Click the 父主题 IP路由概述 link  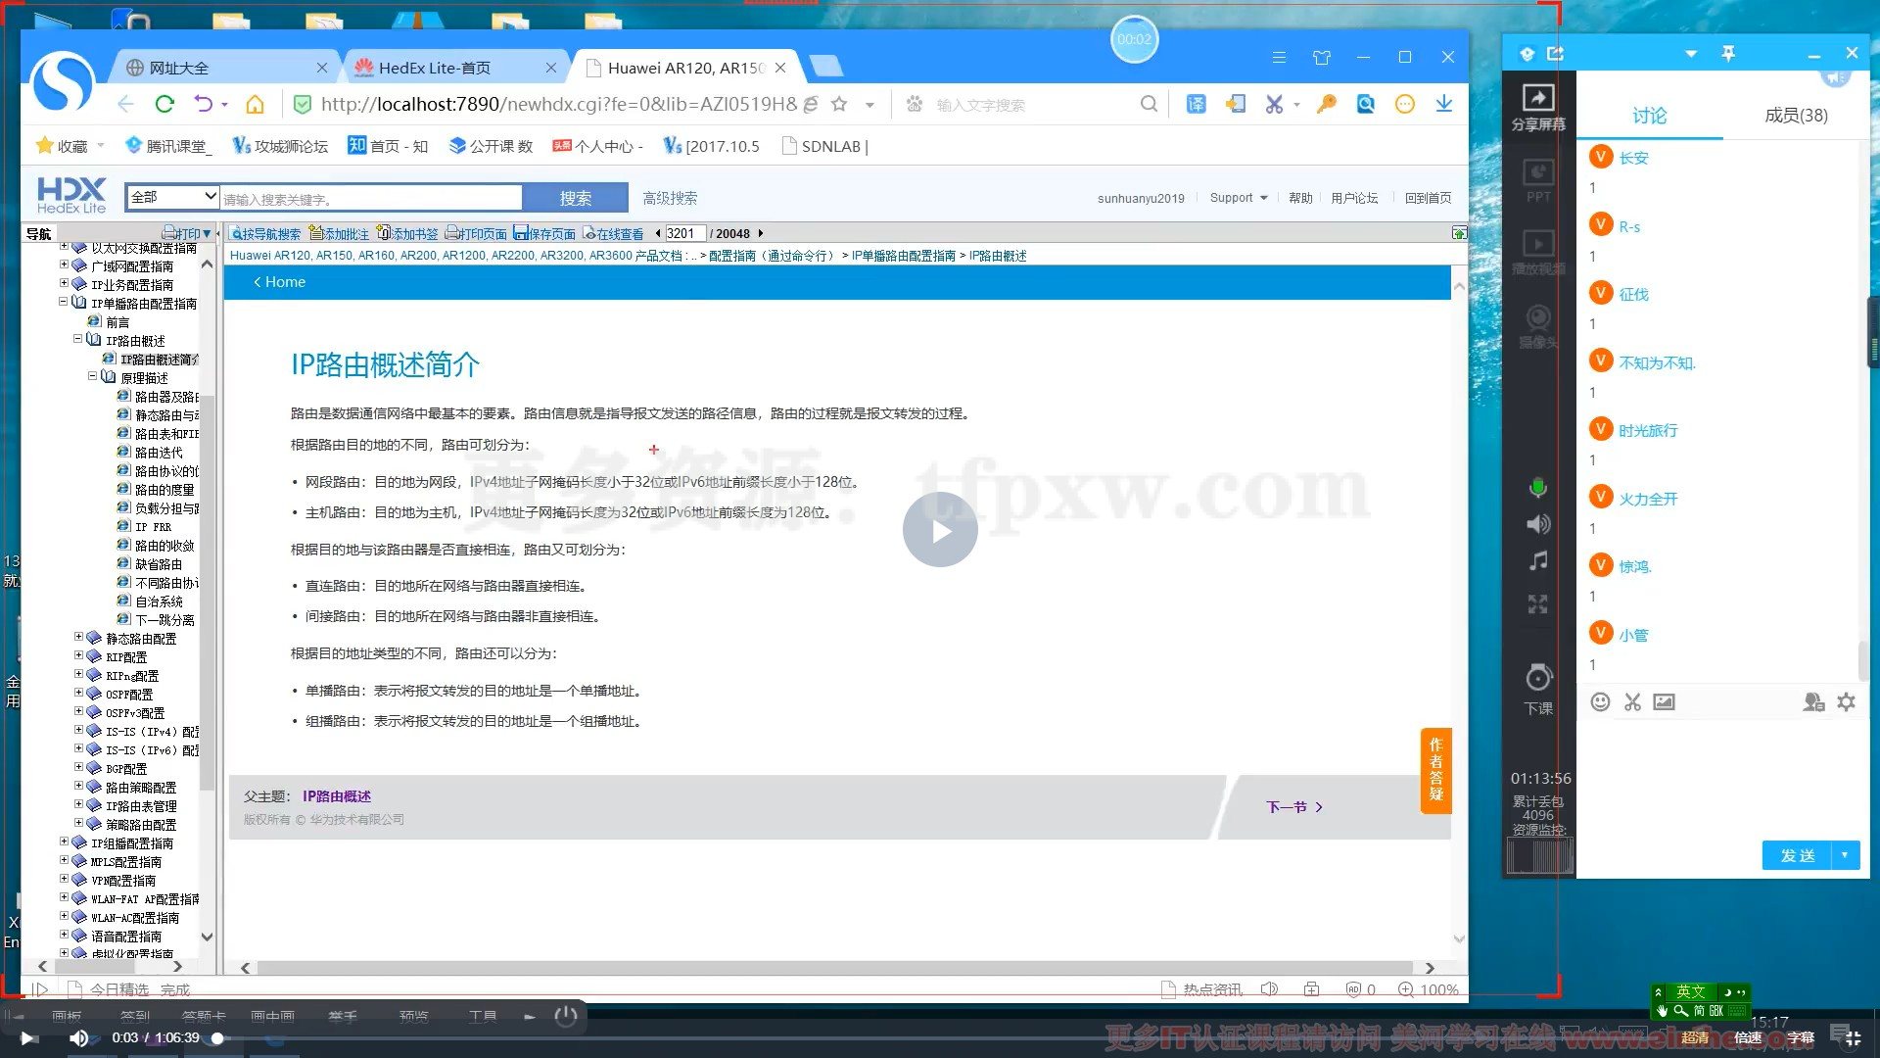point(337,796)
